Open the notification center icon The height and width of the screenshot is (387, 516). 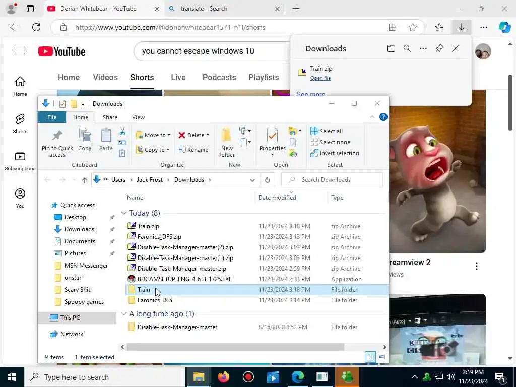point(500,377)
